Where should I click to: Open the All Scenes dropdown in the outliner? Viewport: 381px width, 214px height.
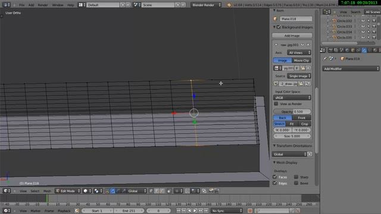coord(372,12)
